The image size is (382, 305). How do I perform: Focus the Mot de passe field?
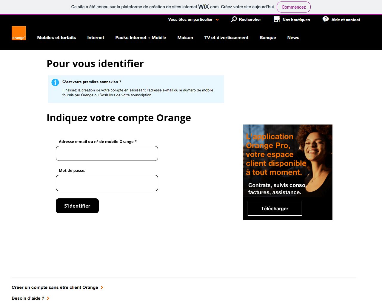tap(107, 183)
